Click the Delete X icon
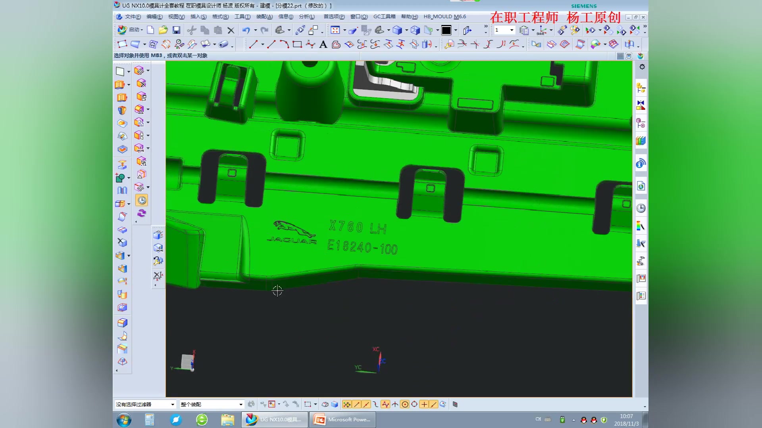The height and width of the screenshot is (428, 762). 231,30
